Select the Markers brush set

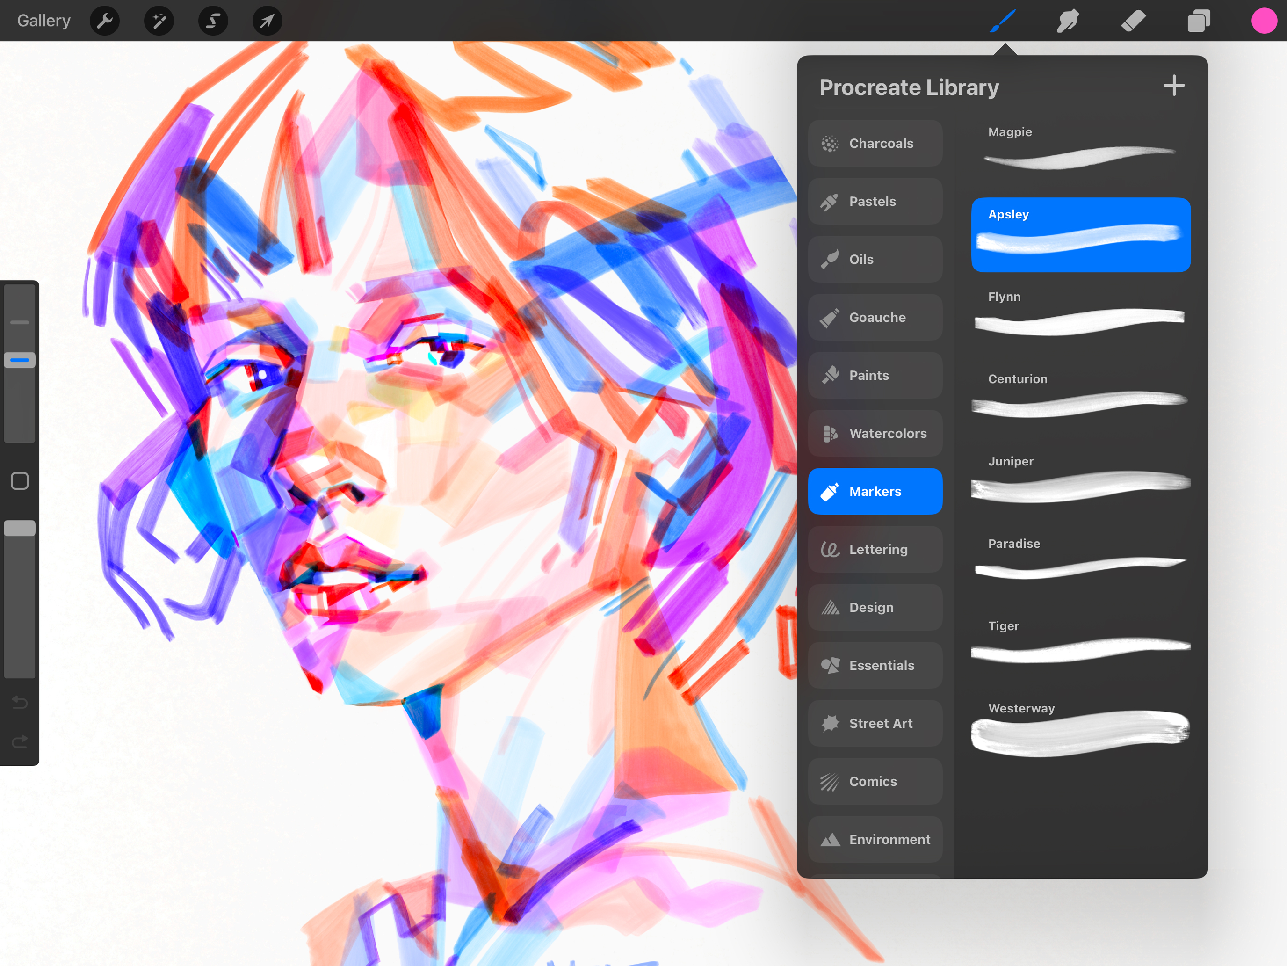(x=875, y=491)
